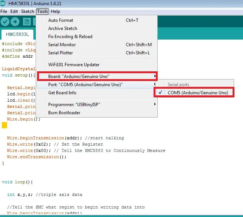
Task: Click the "int x,y,z;" declaration line
Action: tap(20, 194)
